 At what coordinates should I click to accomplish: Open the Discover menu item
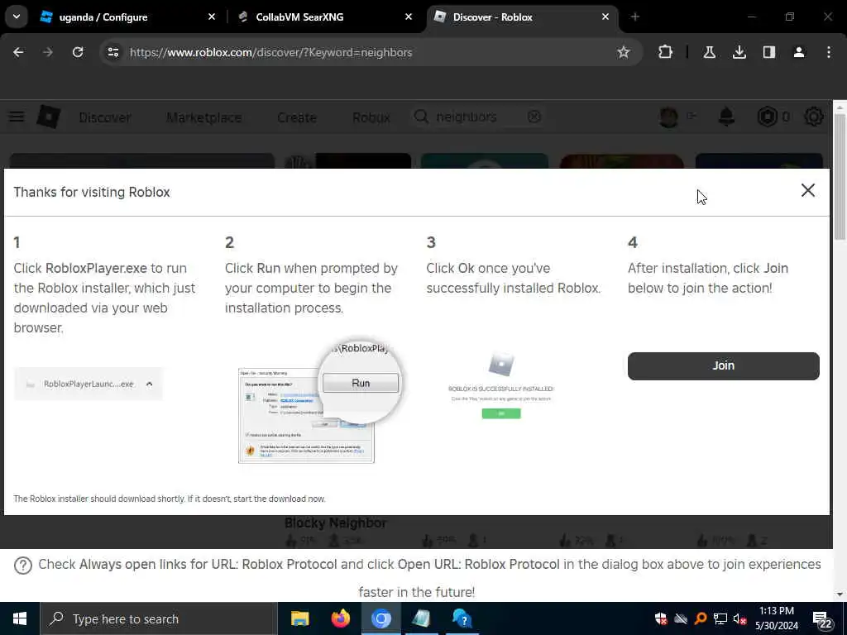[x=105, y=117]
